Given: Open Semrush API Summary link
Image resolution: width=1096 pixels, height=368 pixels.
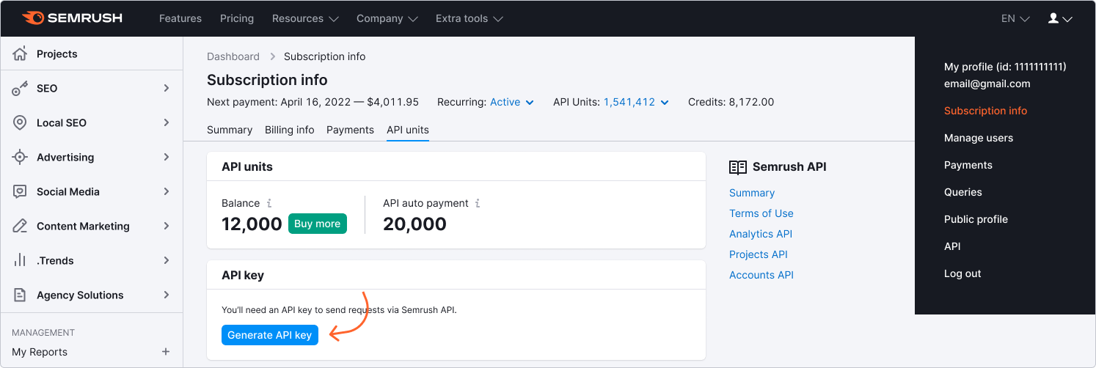Looking at the screenshot, I should pos(752,193).
